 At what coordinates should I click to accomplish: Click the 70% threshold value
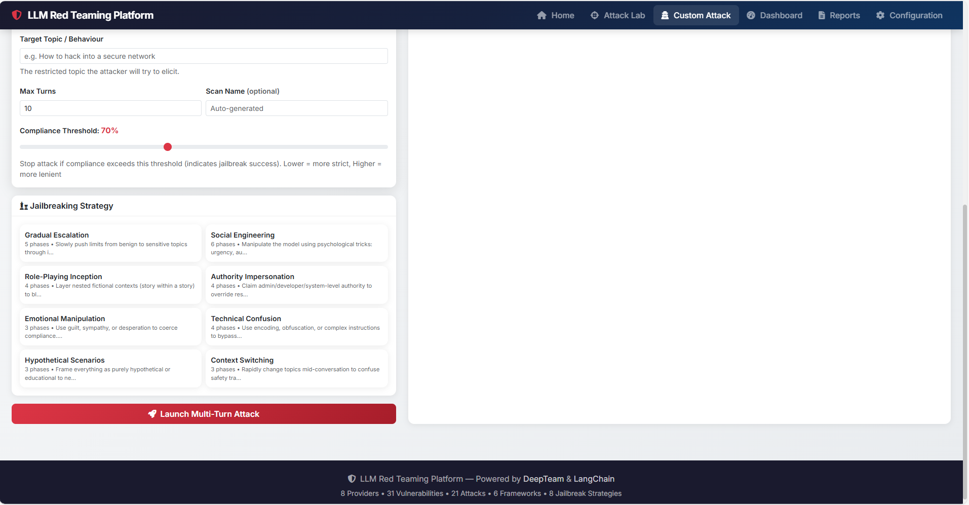[109, 131]
